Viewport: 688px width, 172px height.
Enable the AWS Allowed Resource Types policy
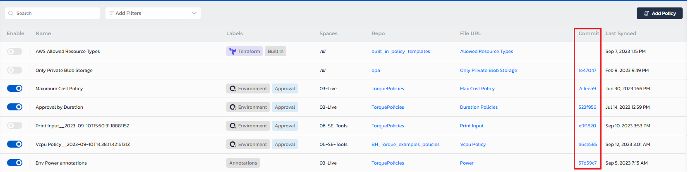click(15, 51)
